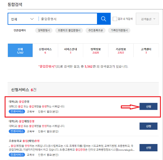Select related keyword 주민등록초본
Viewport: 163px width, 160px height.
[x=96, y=30]
